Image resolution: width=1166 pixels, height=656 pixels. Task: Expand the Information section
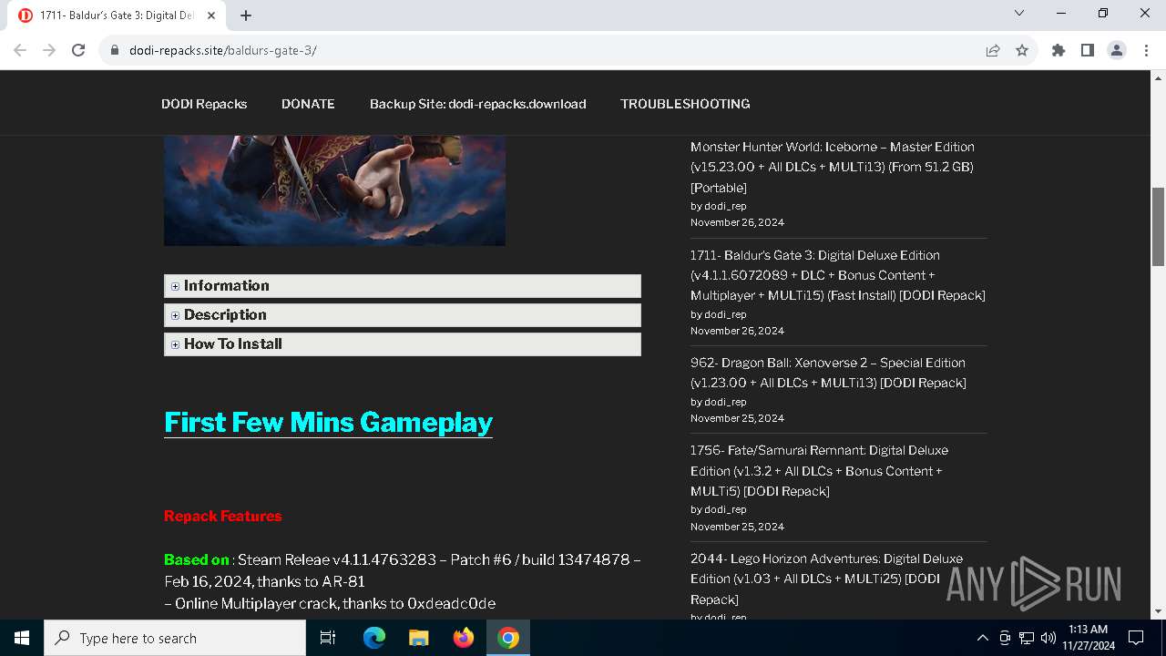(402, 286)
